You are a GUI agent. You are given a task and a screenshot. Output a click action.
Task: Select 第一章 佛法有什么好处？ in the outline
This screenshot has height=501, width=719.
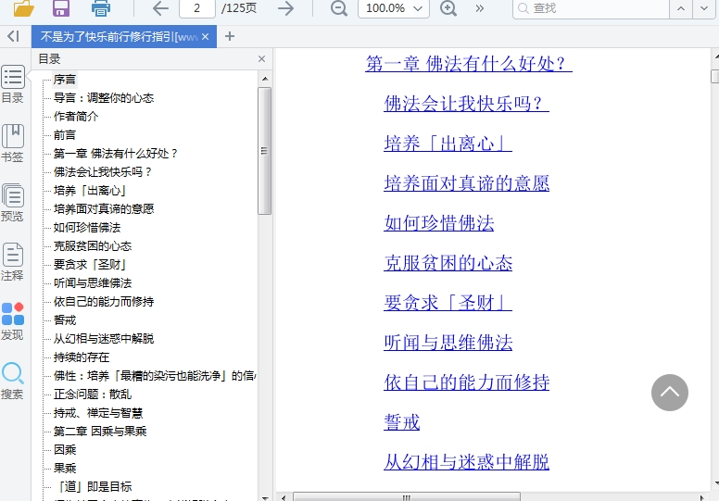click(115, 154)
